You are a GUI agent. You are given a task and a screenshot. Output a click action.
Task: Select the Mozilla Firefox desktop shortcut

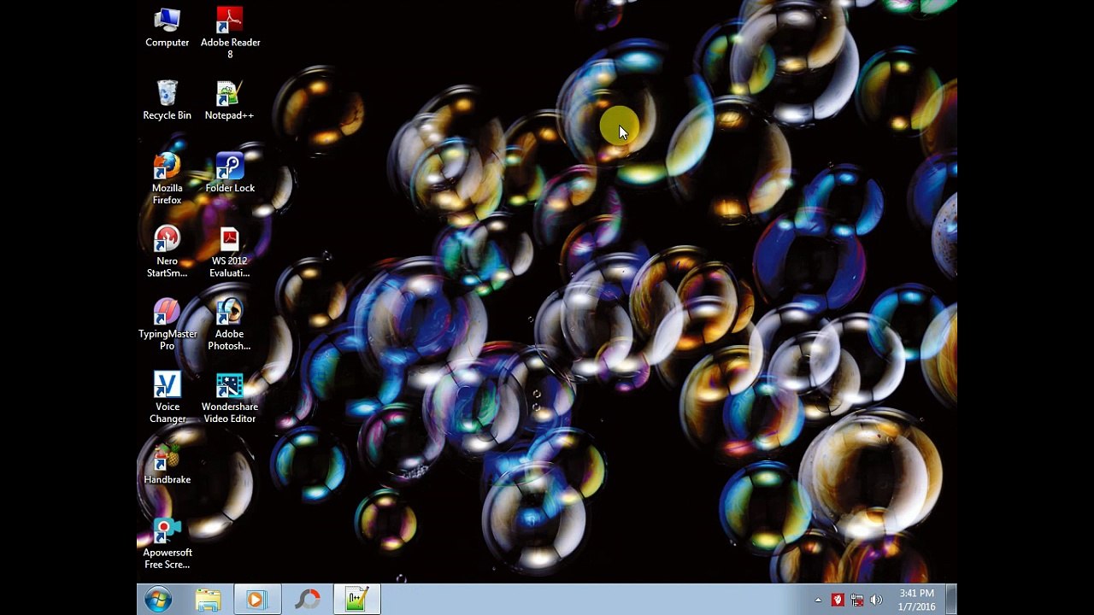click(x=167, y=179)
